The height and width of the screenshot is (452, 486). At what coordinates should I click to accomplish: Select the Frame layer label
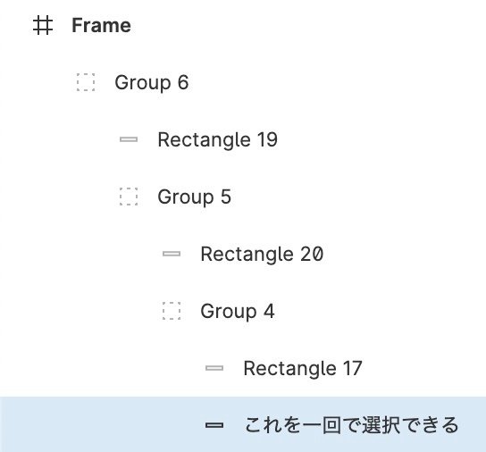pos(101,25)
